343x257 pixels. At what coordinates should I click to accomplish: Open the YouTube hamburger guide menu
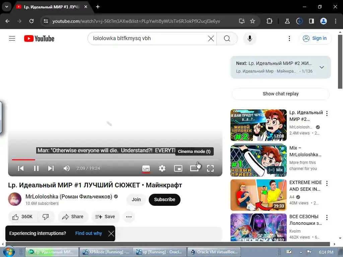click(x=12, y=38)
